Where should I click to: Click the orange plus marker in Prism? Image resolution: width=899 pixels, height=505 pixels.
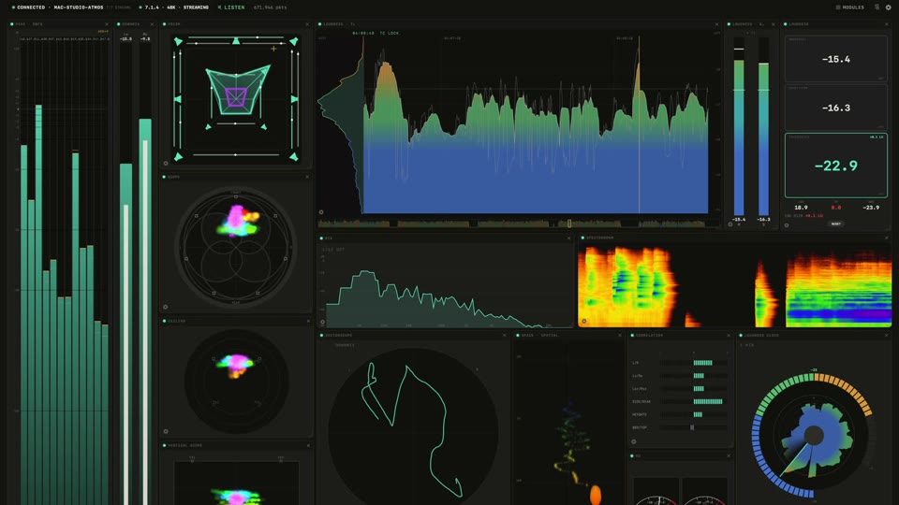(x=273, y=49)
